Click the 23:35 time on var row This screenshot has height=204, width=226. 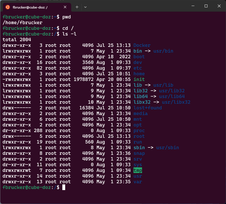pyautogui.click(x=123, y=182)
